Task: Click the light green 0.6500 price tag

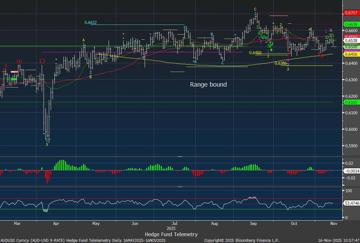Action: point(351,46)
